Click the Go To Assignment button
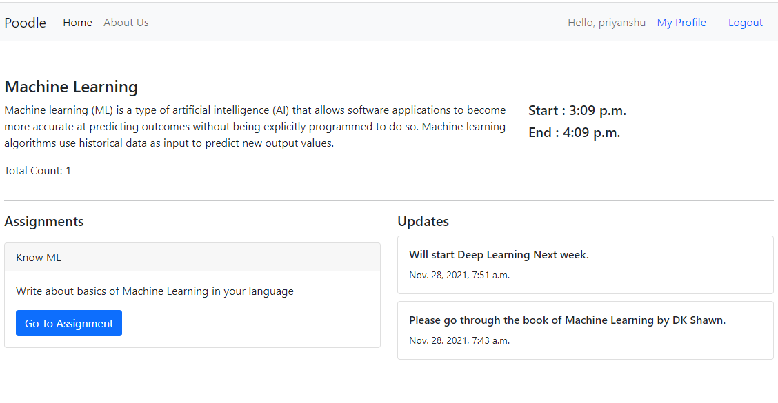 point(68,322)
